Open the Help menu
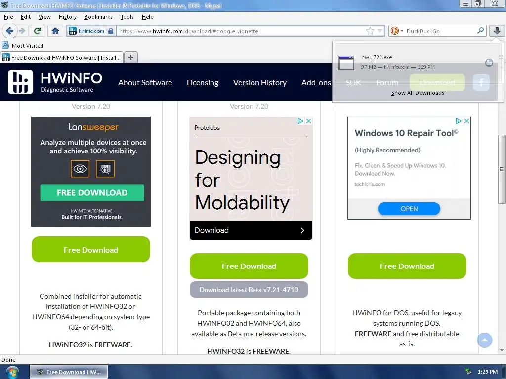Image resolution: width=506 pixels, height=379 pixels. pyautogui.click(x=147, y=17)
